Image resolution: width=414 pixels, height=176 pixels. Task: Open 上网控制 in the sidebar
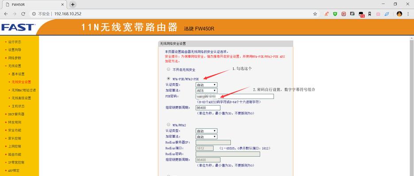pyautogui.click(x=15, y=147)
